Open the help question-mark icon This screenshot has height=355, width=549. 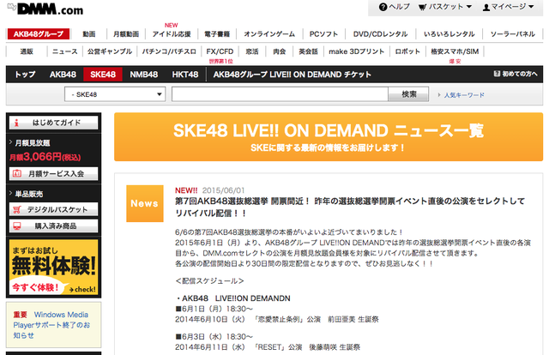click(383, 7)
